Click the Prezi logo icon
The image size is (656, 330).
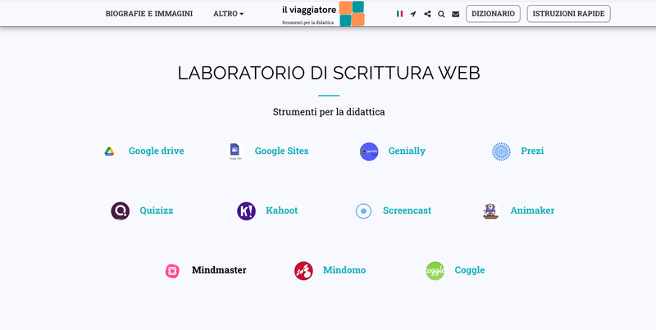click(501, 151)
